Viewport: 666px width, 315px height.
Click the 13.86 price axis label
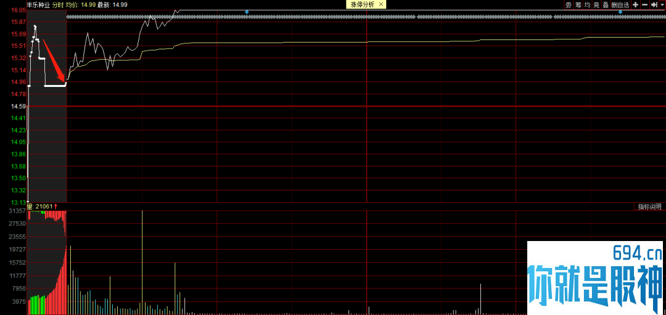[x=20, y=154]
